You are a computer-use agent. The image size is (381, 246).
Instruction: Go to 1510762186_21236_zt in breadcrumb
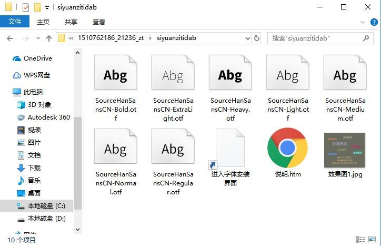pos(111,38)
